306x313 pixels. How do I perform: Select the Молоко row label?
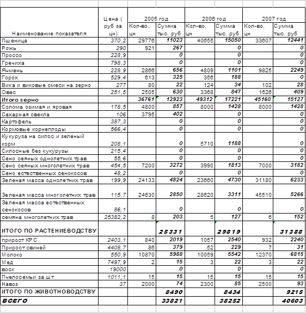click(x=49, y=254)
